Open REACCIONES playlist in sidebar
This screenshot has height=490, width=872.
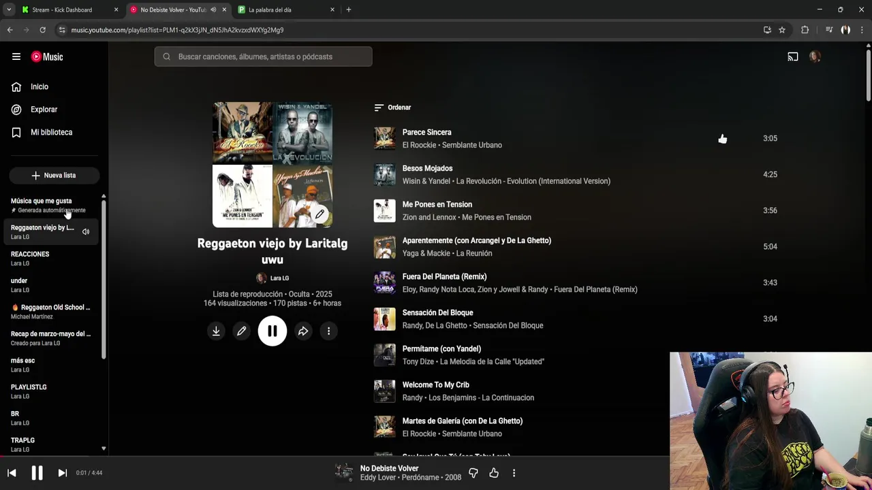tap(51, 258)
